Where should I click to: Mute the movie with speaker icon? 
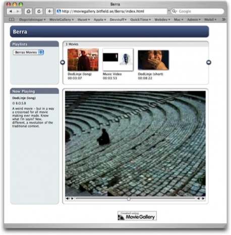click(68, 199)
